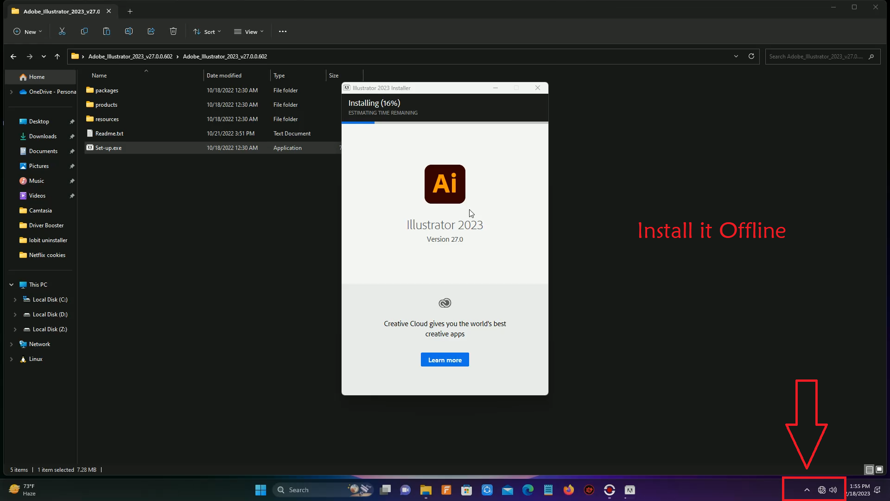This screenshot has height=501, width=890.
Task: Open the recent locations chevron
Action: 44,57
